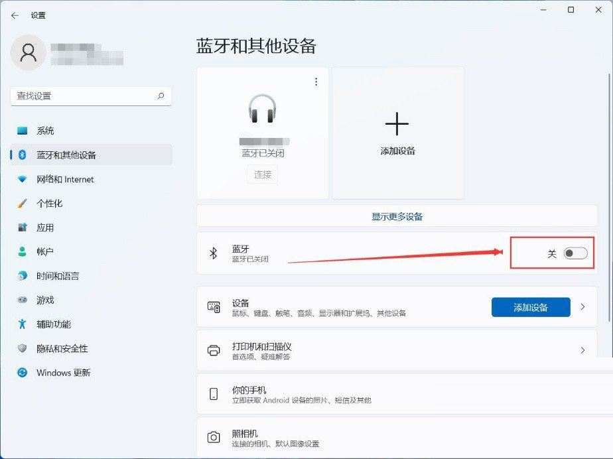Click the Bluetooth icon beside 蓝牙和其他设备 in the sidebar
The width and height of the screenshot is (613, 459).
click(23, 155)
